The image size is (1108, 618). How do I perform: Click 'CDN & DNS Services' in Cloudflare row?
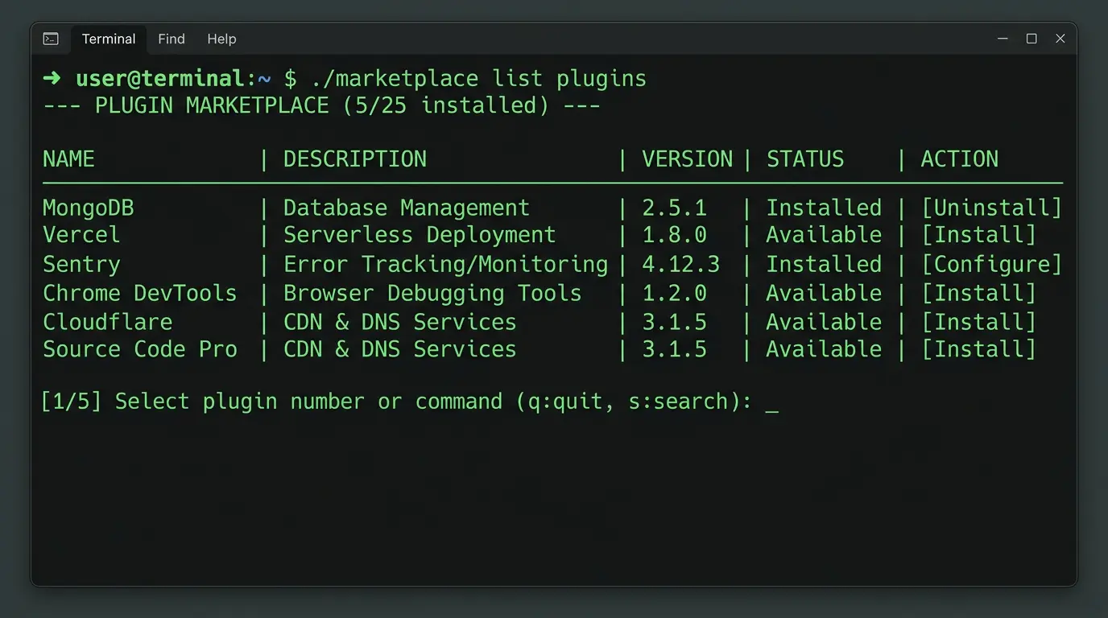tap(400, 322)
